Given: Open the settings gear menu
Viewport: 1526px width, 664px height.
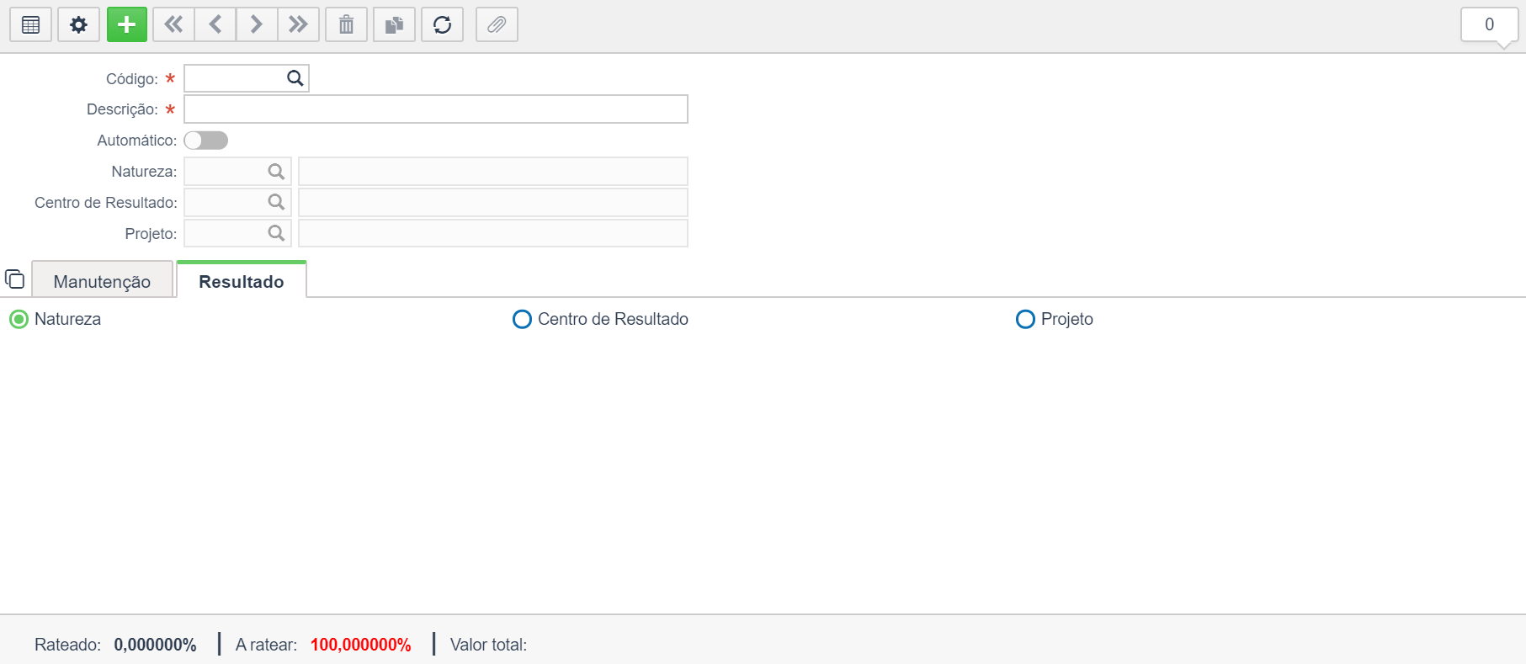Looking at the screenshot, I should click(78, 24).
